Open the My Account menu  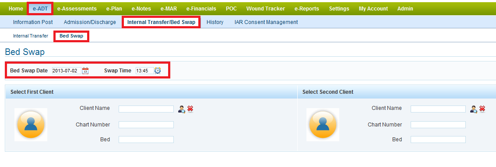coord(373,9)
